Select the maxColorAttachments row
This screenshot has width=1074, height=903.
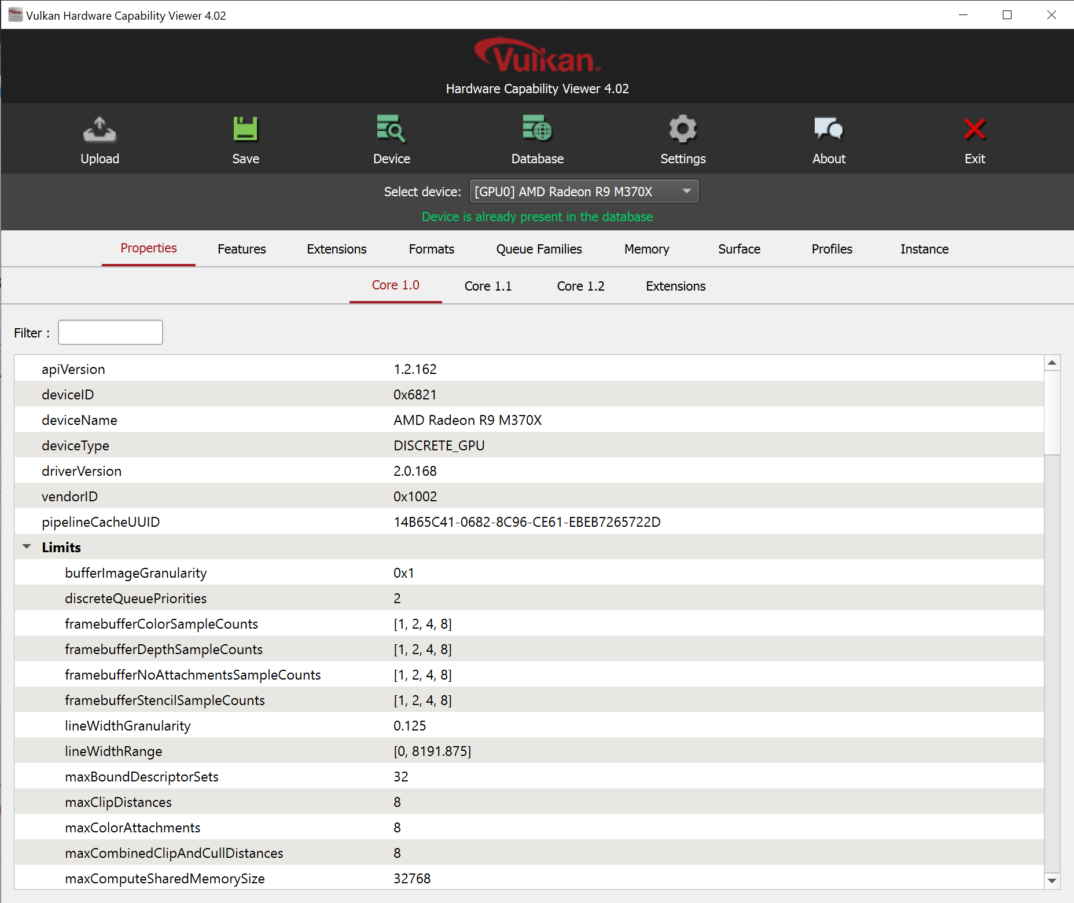tap(529, 827)
